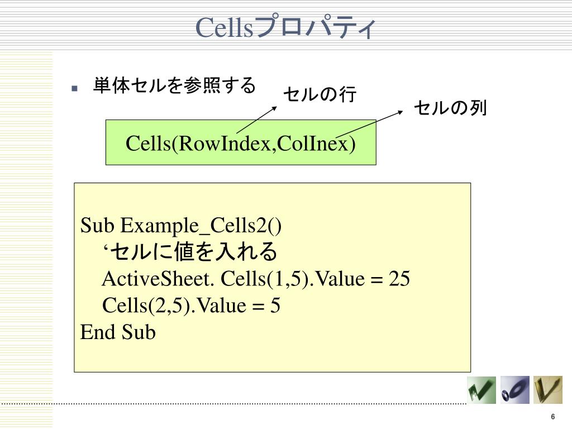Click the セルの行 label
Screen dimensions: 572x429
(320, 94)
